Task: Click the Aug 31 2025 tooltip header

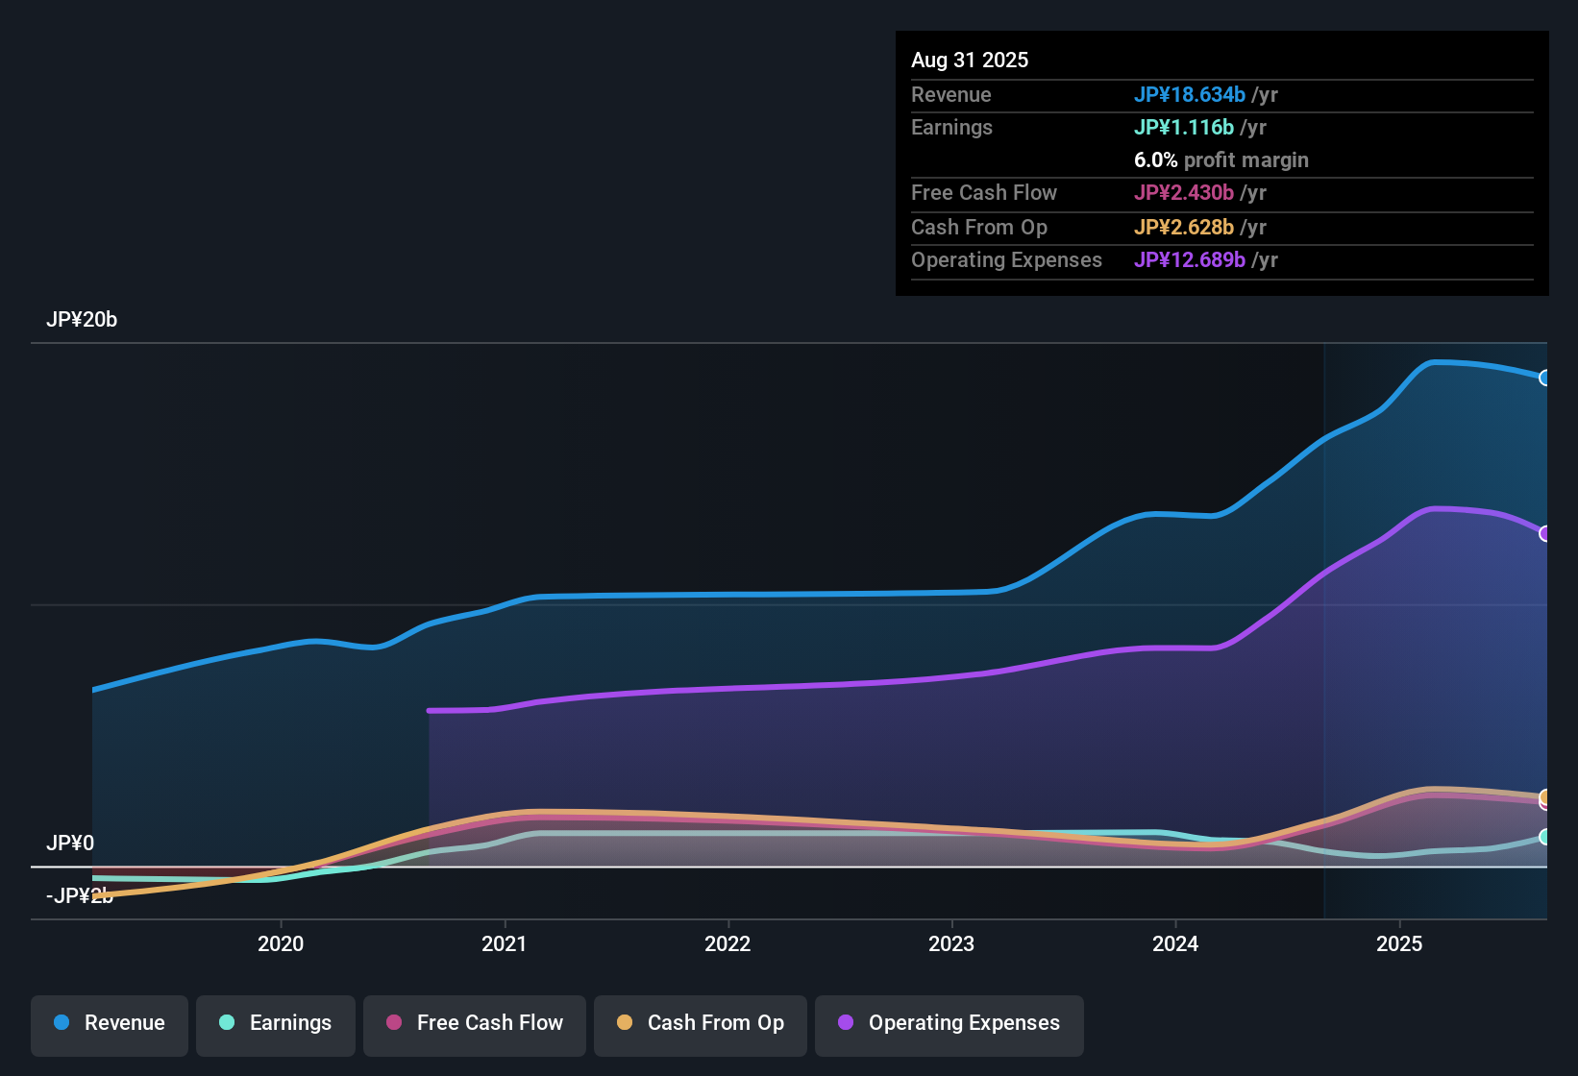Action: (970, 60)
